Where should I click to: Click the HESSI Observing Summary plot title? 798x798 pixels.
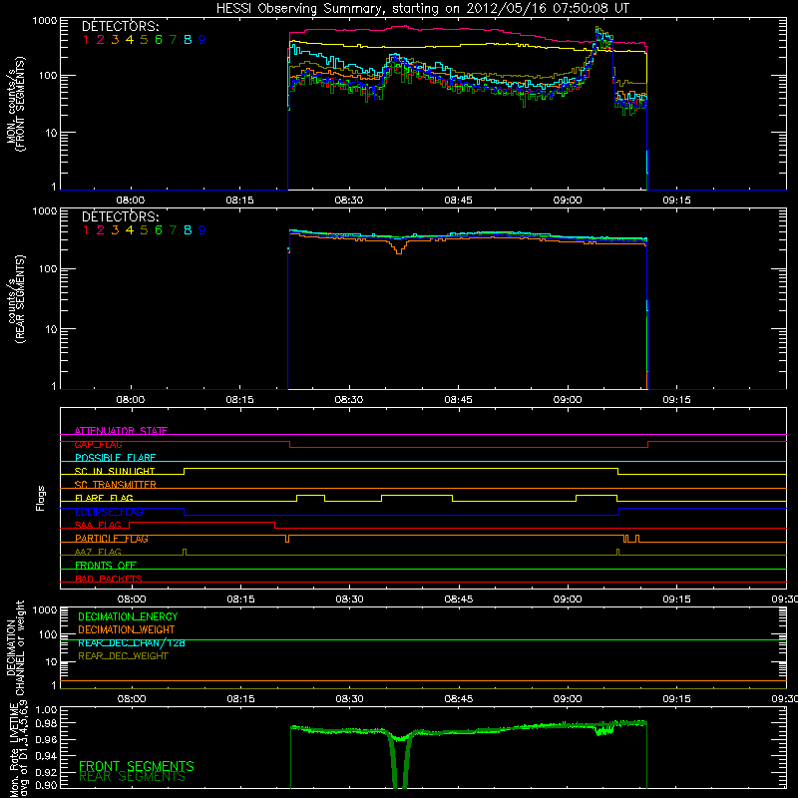point(422,9)
